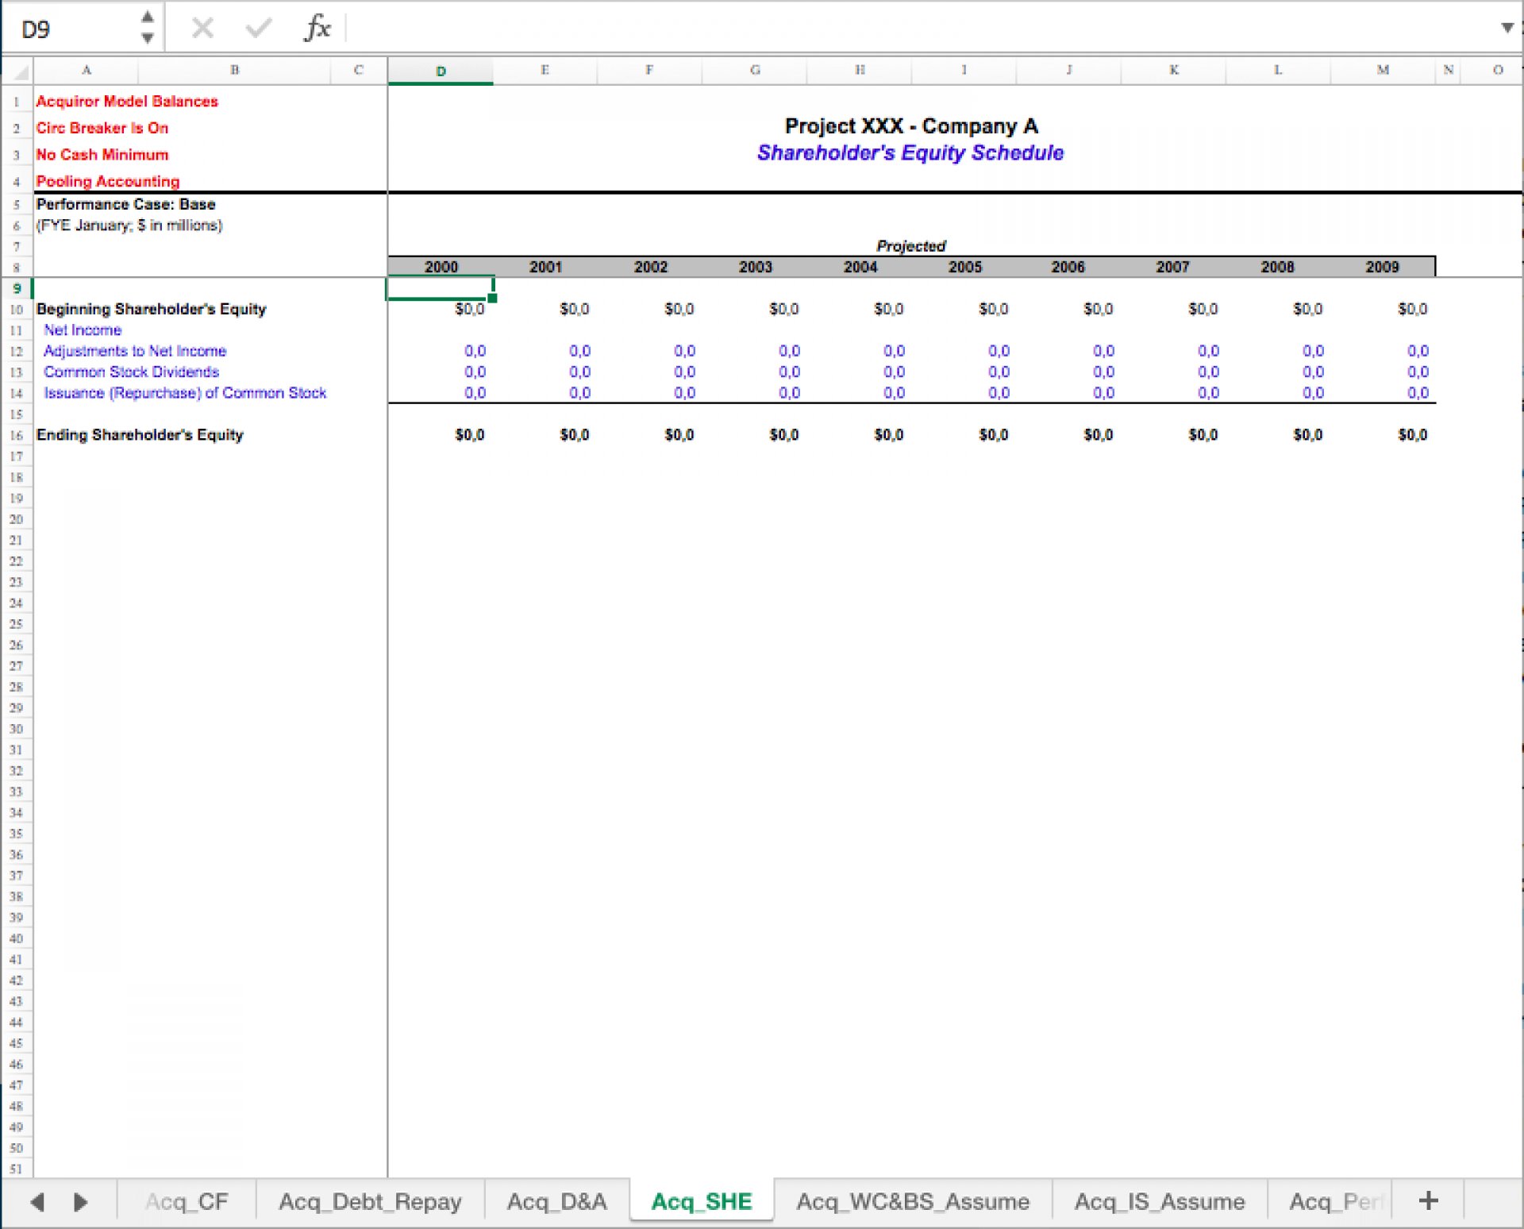
Task: Click the Name Box showing D9
Action: click(71, 29)
